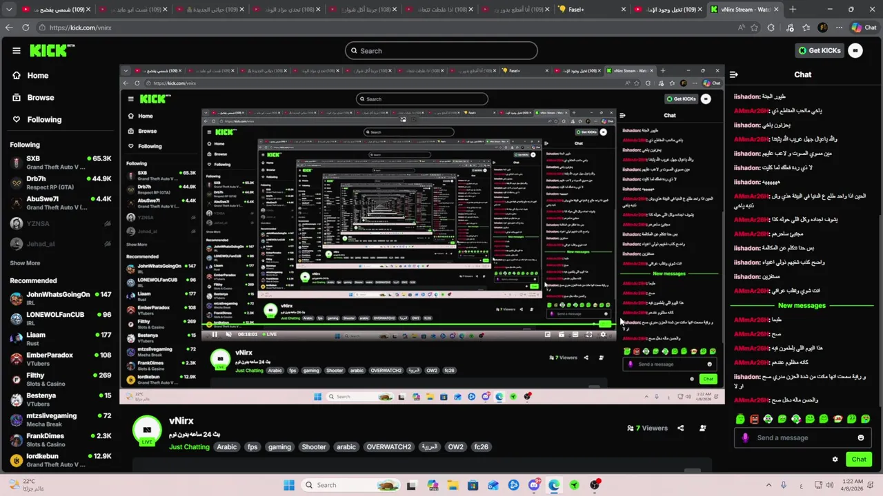883x496 pixels.
Task: Click the follow user icon beside share
Action: [702, 428]
